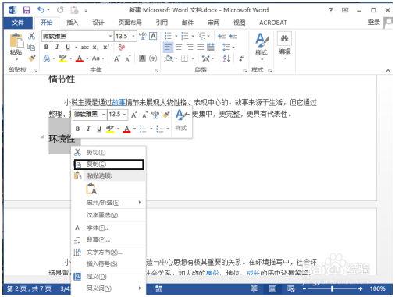
Task: Open the mini toolbar font size dropdown
Action: 125,115
